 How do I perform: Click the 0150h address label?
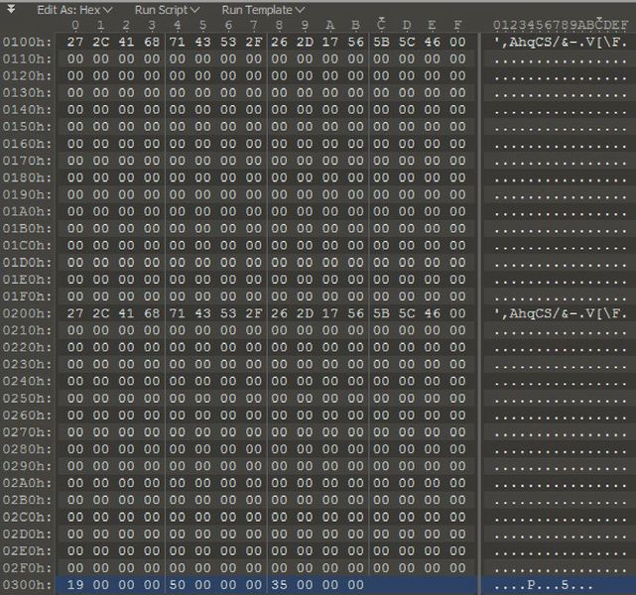point(27,127)
